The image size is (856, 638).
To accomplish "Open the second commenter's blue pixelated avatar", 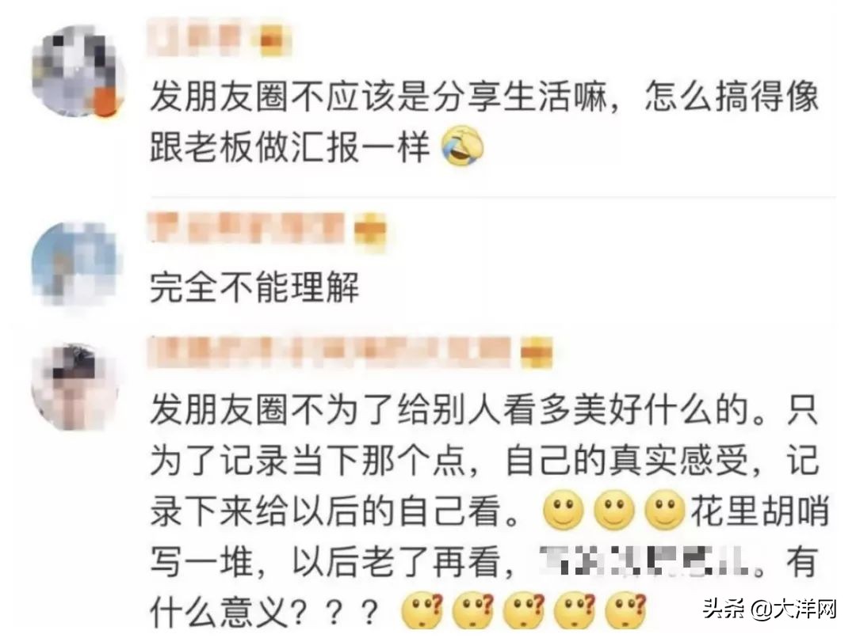I will 75,264.
